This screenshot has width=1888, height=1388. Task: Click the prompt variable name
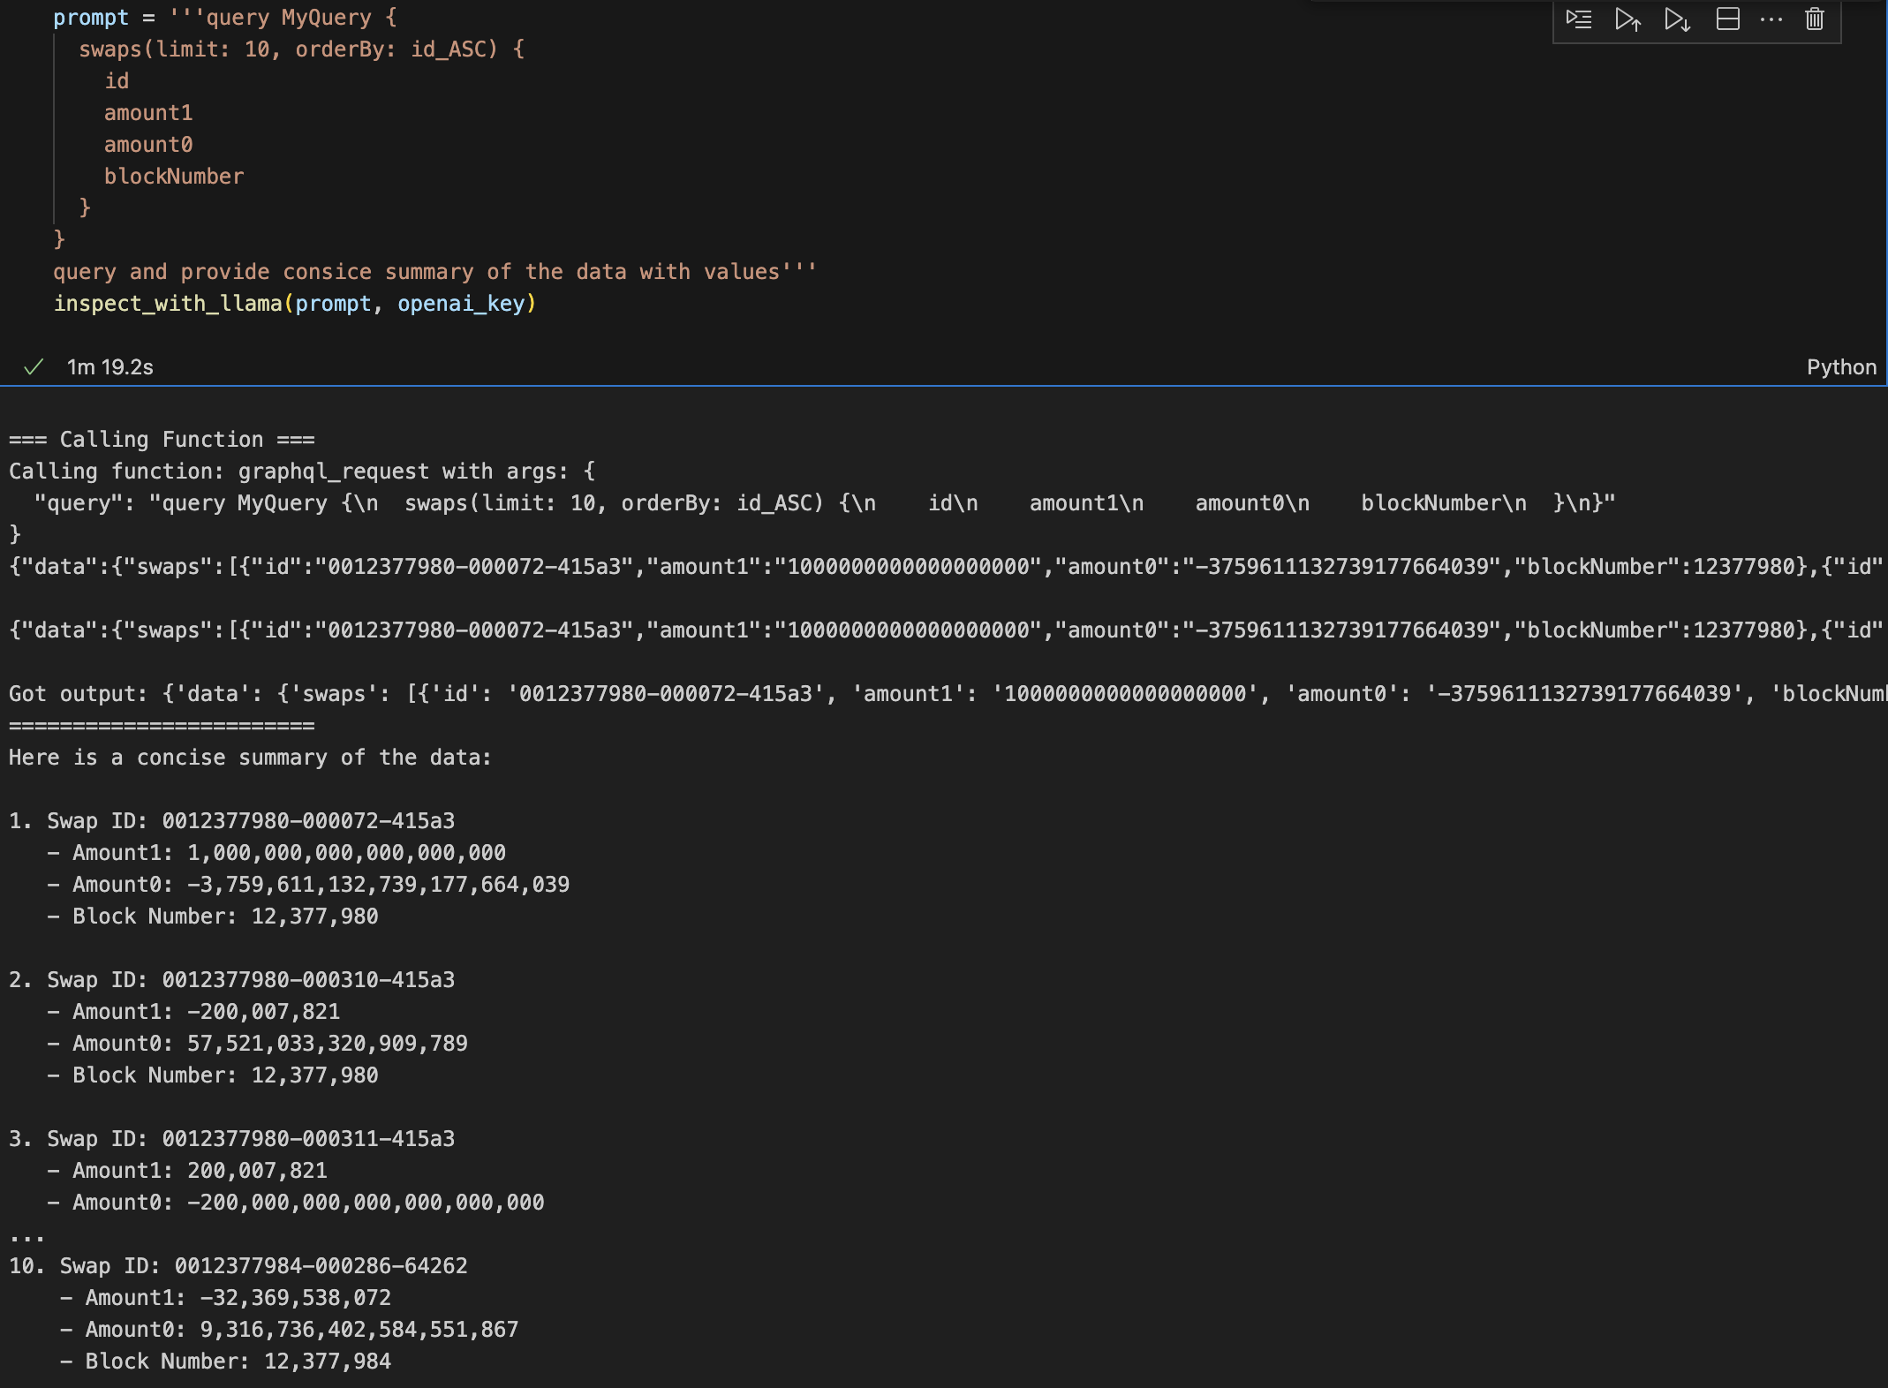[x=90, y=18]
